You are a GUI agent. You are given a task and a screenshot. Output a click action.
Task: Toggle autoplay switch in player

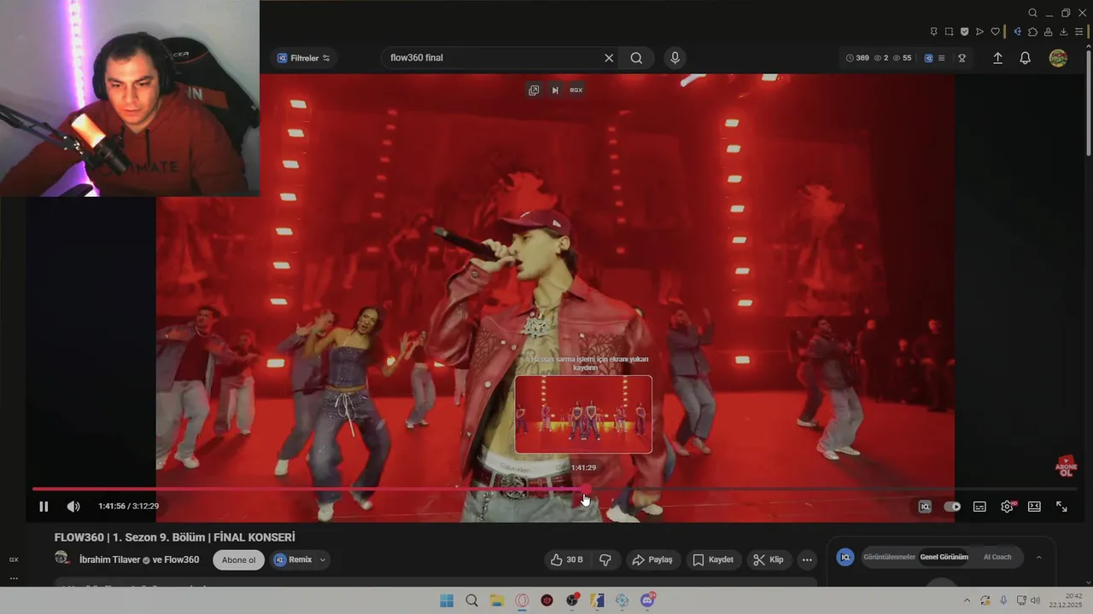952,507
